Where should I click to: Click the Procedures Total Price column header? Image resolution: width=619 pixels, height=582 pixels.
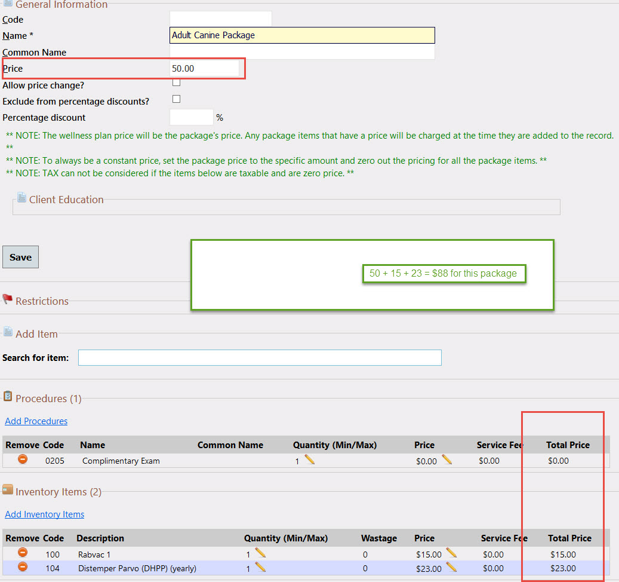tap(568, 445)
